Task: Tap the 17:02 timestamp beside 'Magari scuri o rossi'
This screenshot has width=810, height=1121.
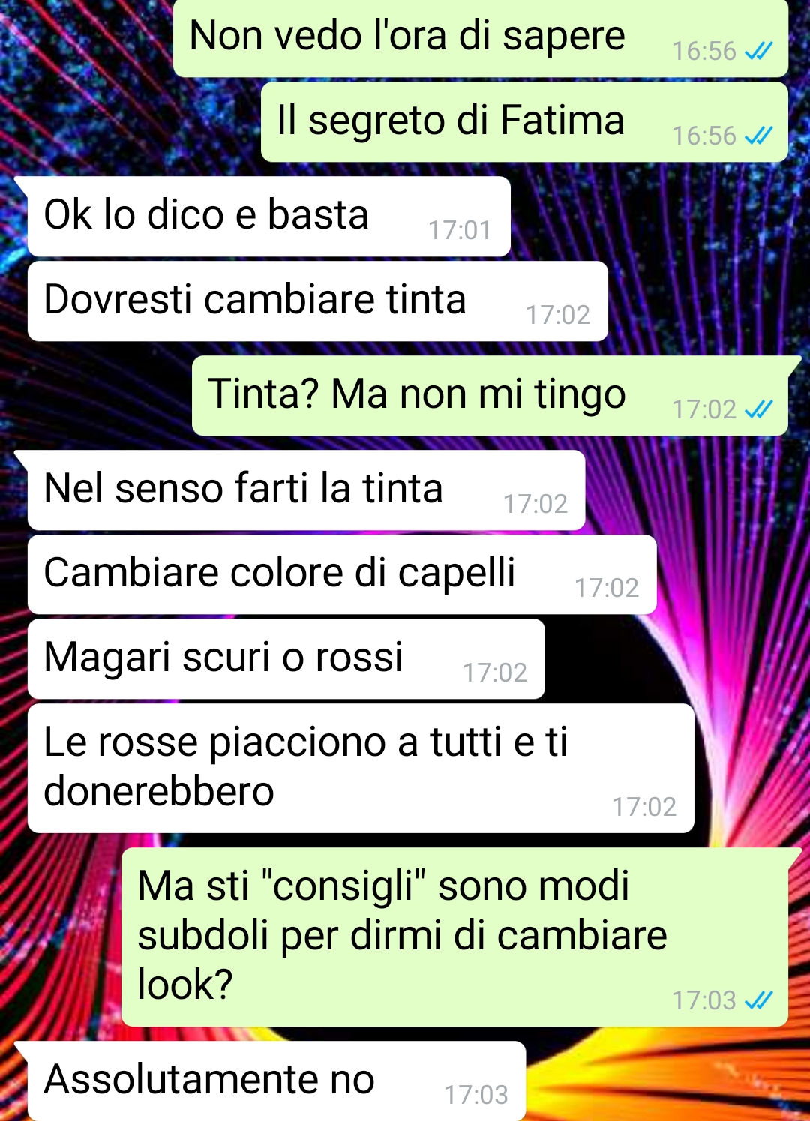Action: pyautogui.click(x=495, y=673)
